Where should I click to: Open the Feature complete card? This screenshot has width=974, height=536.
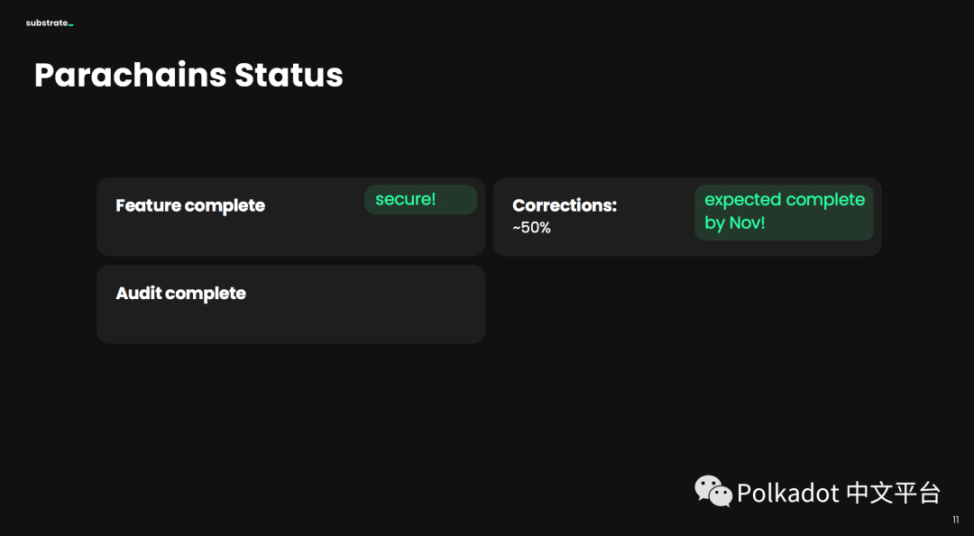(290, 216)
